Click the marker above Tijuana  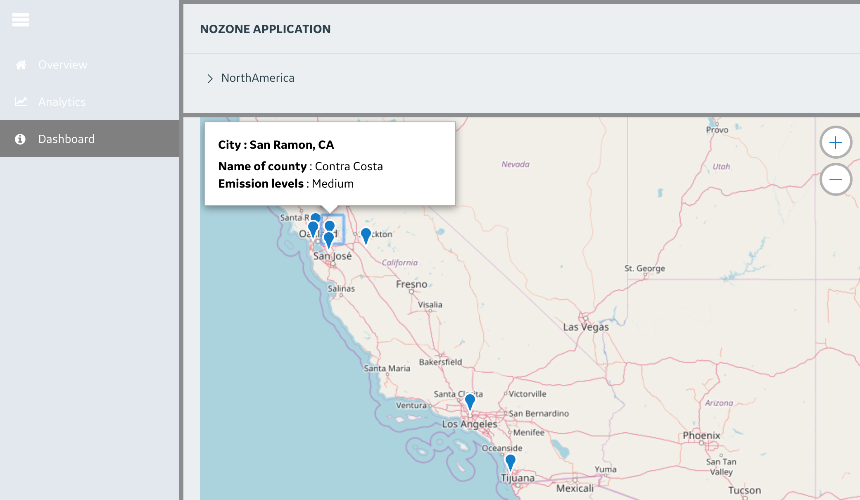[510, 461]
